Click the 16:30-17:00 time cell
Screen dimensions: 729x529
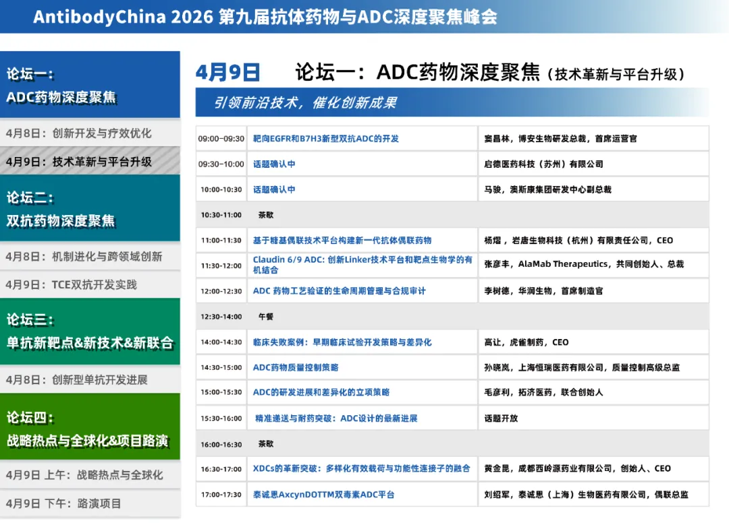(221, 469)
